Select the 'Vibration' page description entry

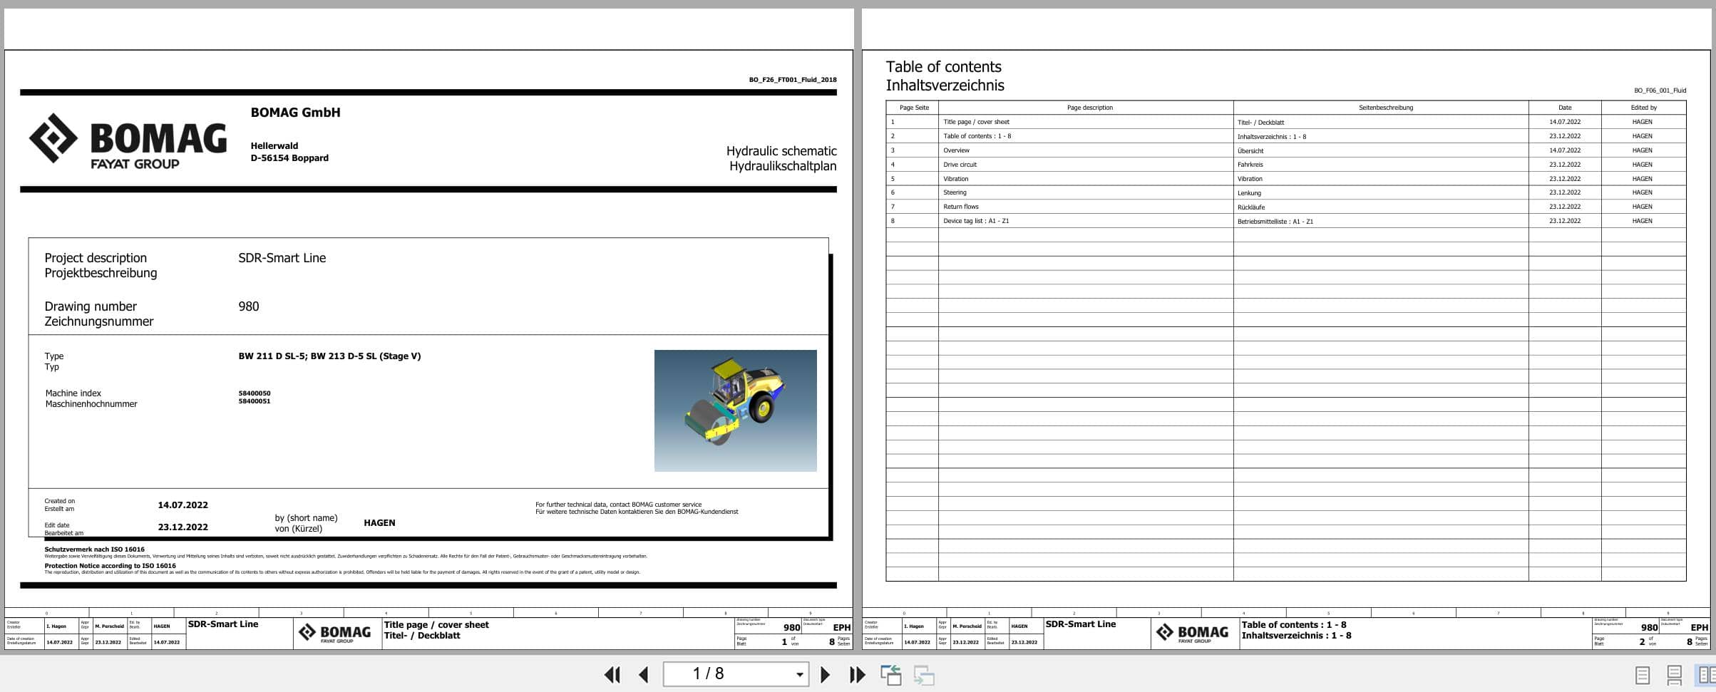click(x=955, y=179)
